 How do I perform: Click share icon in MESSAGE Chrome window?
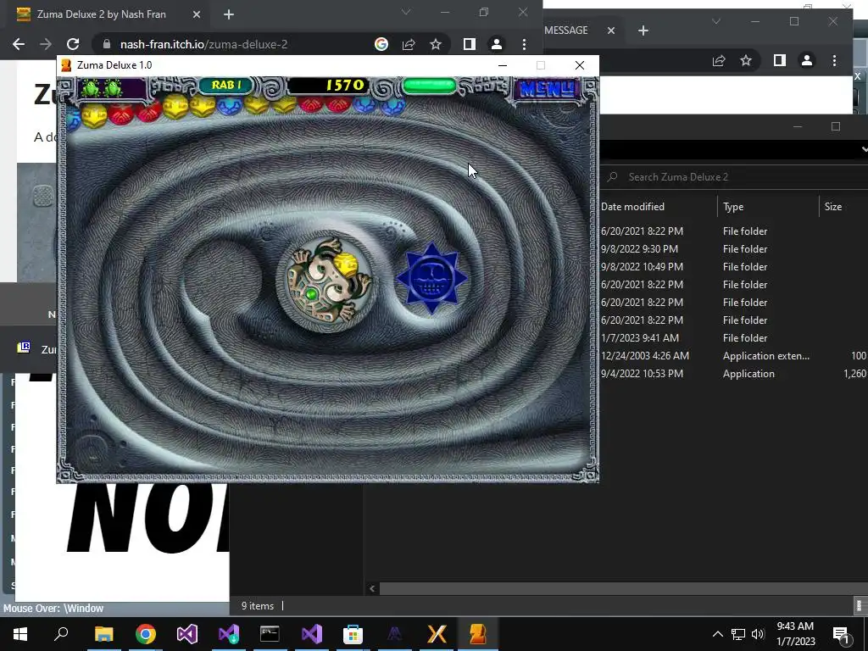tap(719, 60)
